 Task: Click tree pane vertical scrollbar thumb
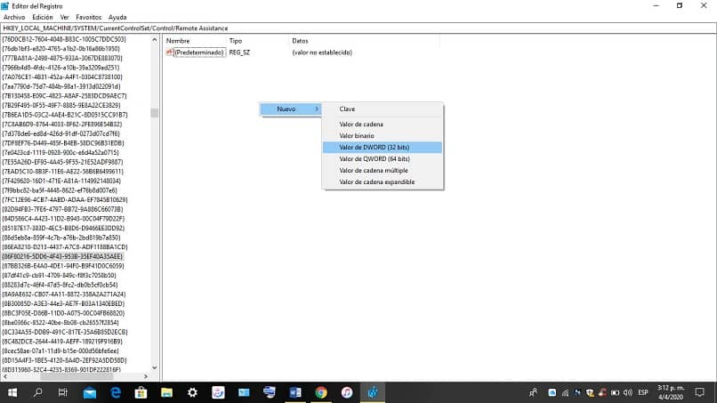click(x=154, y=113)
